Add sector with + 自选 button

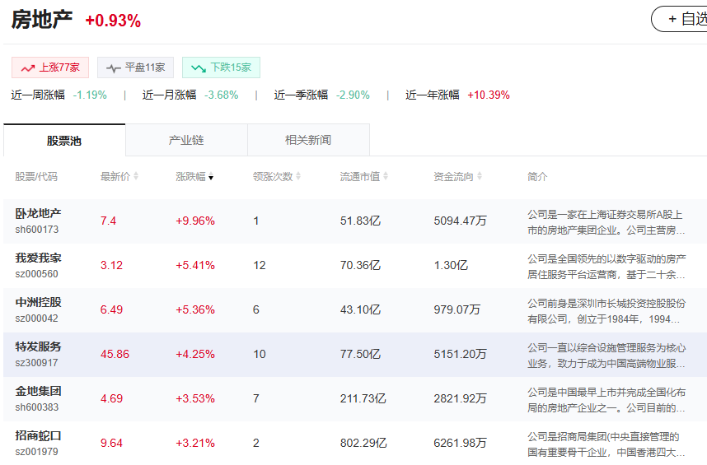680,19
